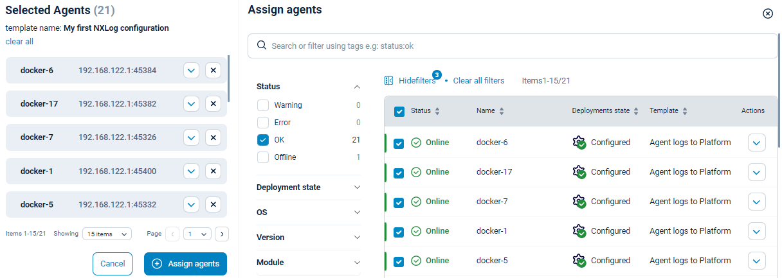Go to the next page of selected agents
782x278 pixels.
[221, 234]
